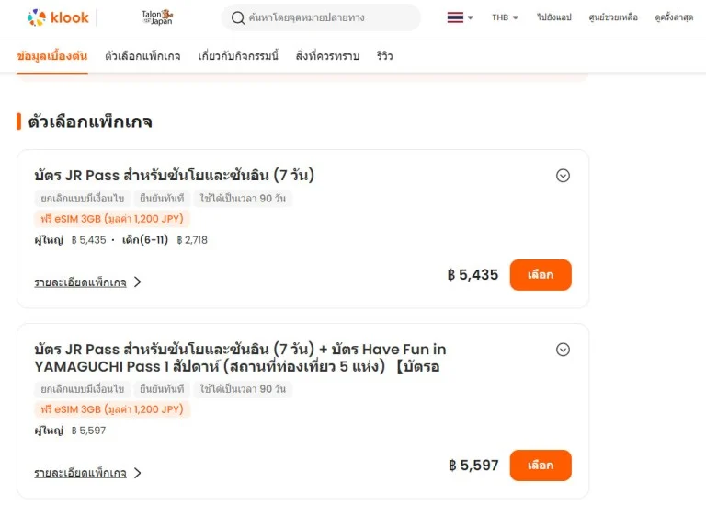Focus the destination search input field
This screenshot has width=706, height=506.
point(321,18)
